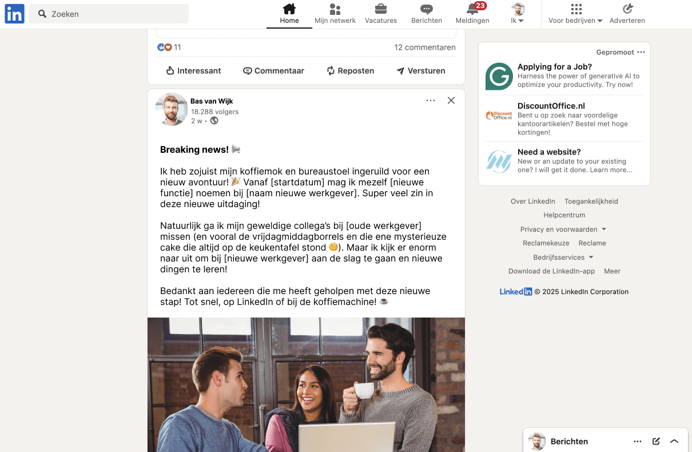The width and height of the screenshot is (692, 452).
Task: Click the LinkedIn logo home icon
Action: click(14, 14)
